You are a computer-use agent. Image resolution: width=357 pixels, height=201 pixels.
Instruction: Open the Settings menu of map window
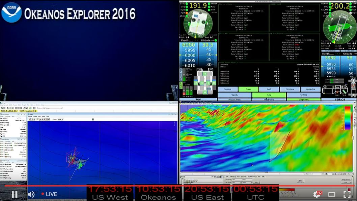tap(30, 116)
